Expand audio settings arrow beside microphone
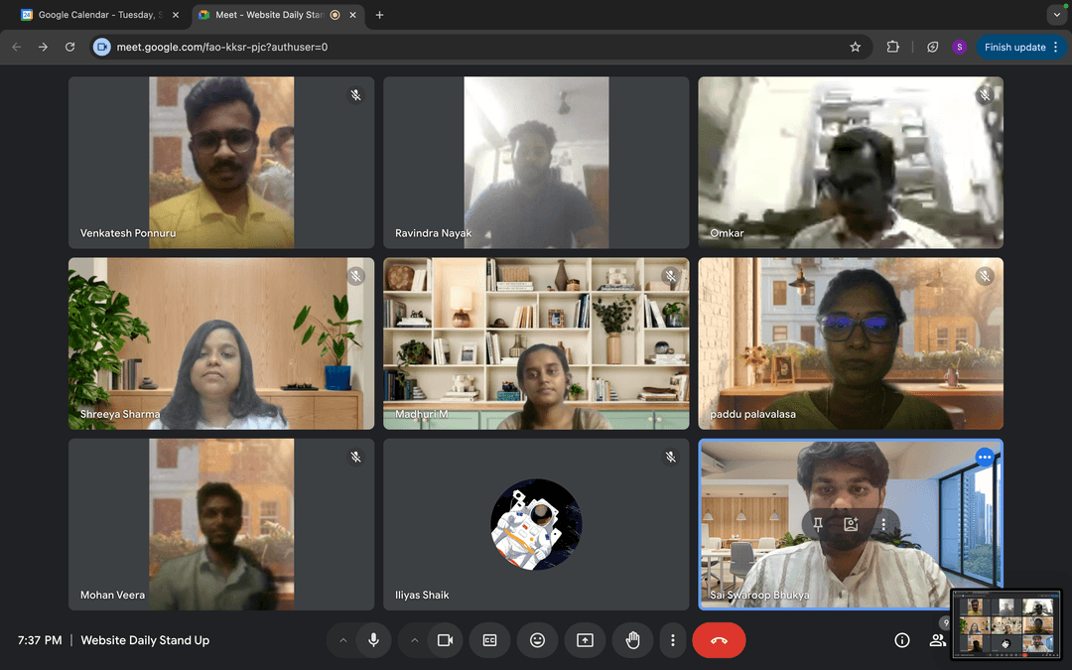This screenshot has height=670, width=1072. point(343,640)
